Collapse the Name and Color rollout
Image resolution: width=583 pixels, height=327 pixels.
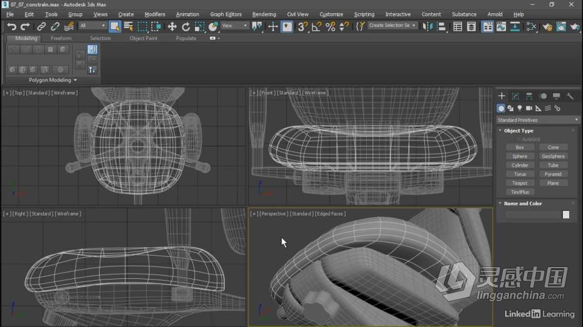(x=500, y=204)
